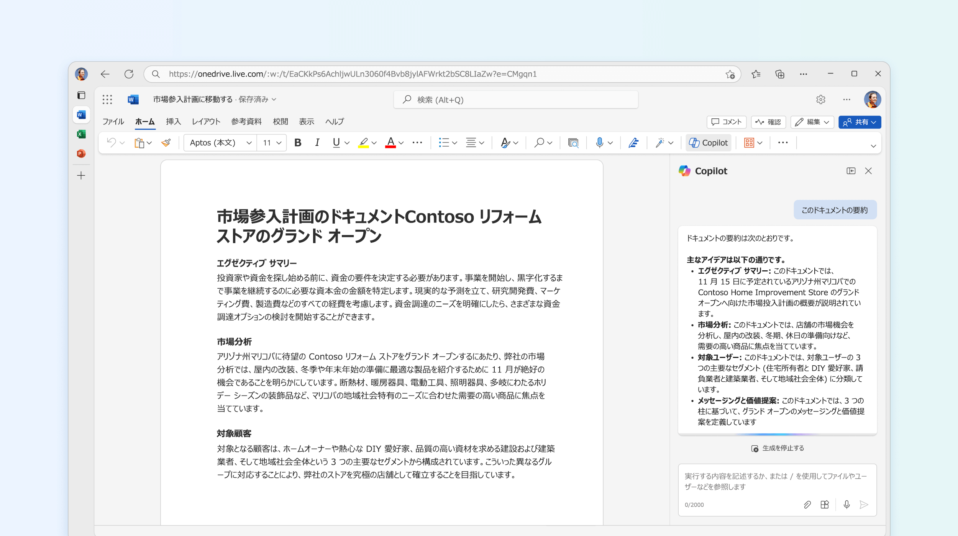
Task: Click the このドキュメントの要約 prompt bubble
Action: [835, 210]
